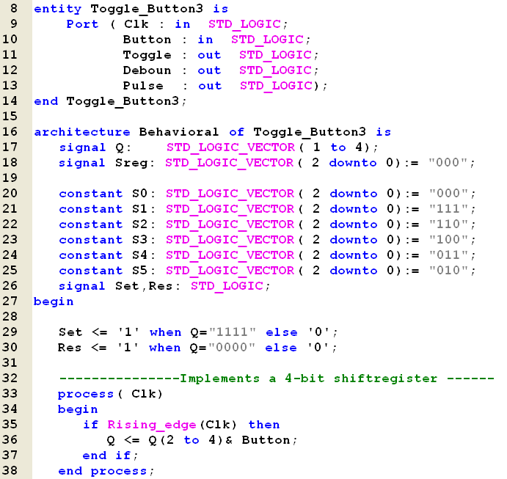This screenshot has width=507, height=479.
Task: Click signal name 'Q:' on line 17
Action: [x=123, y=148]
